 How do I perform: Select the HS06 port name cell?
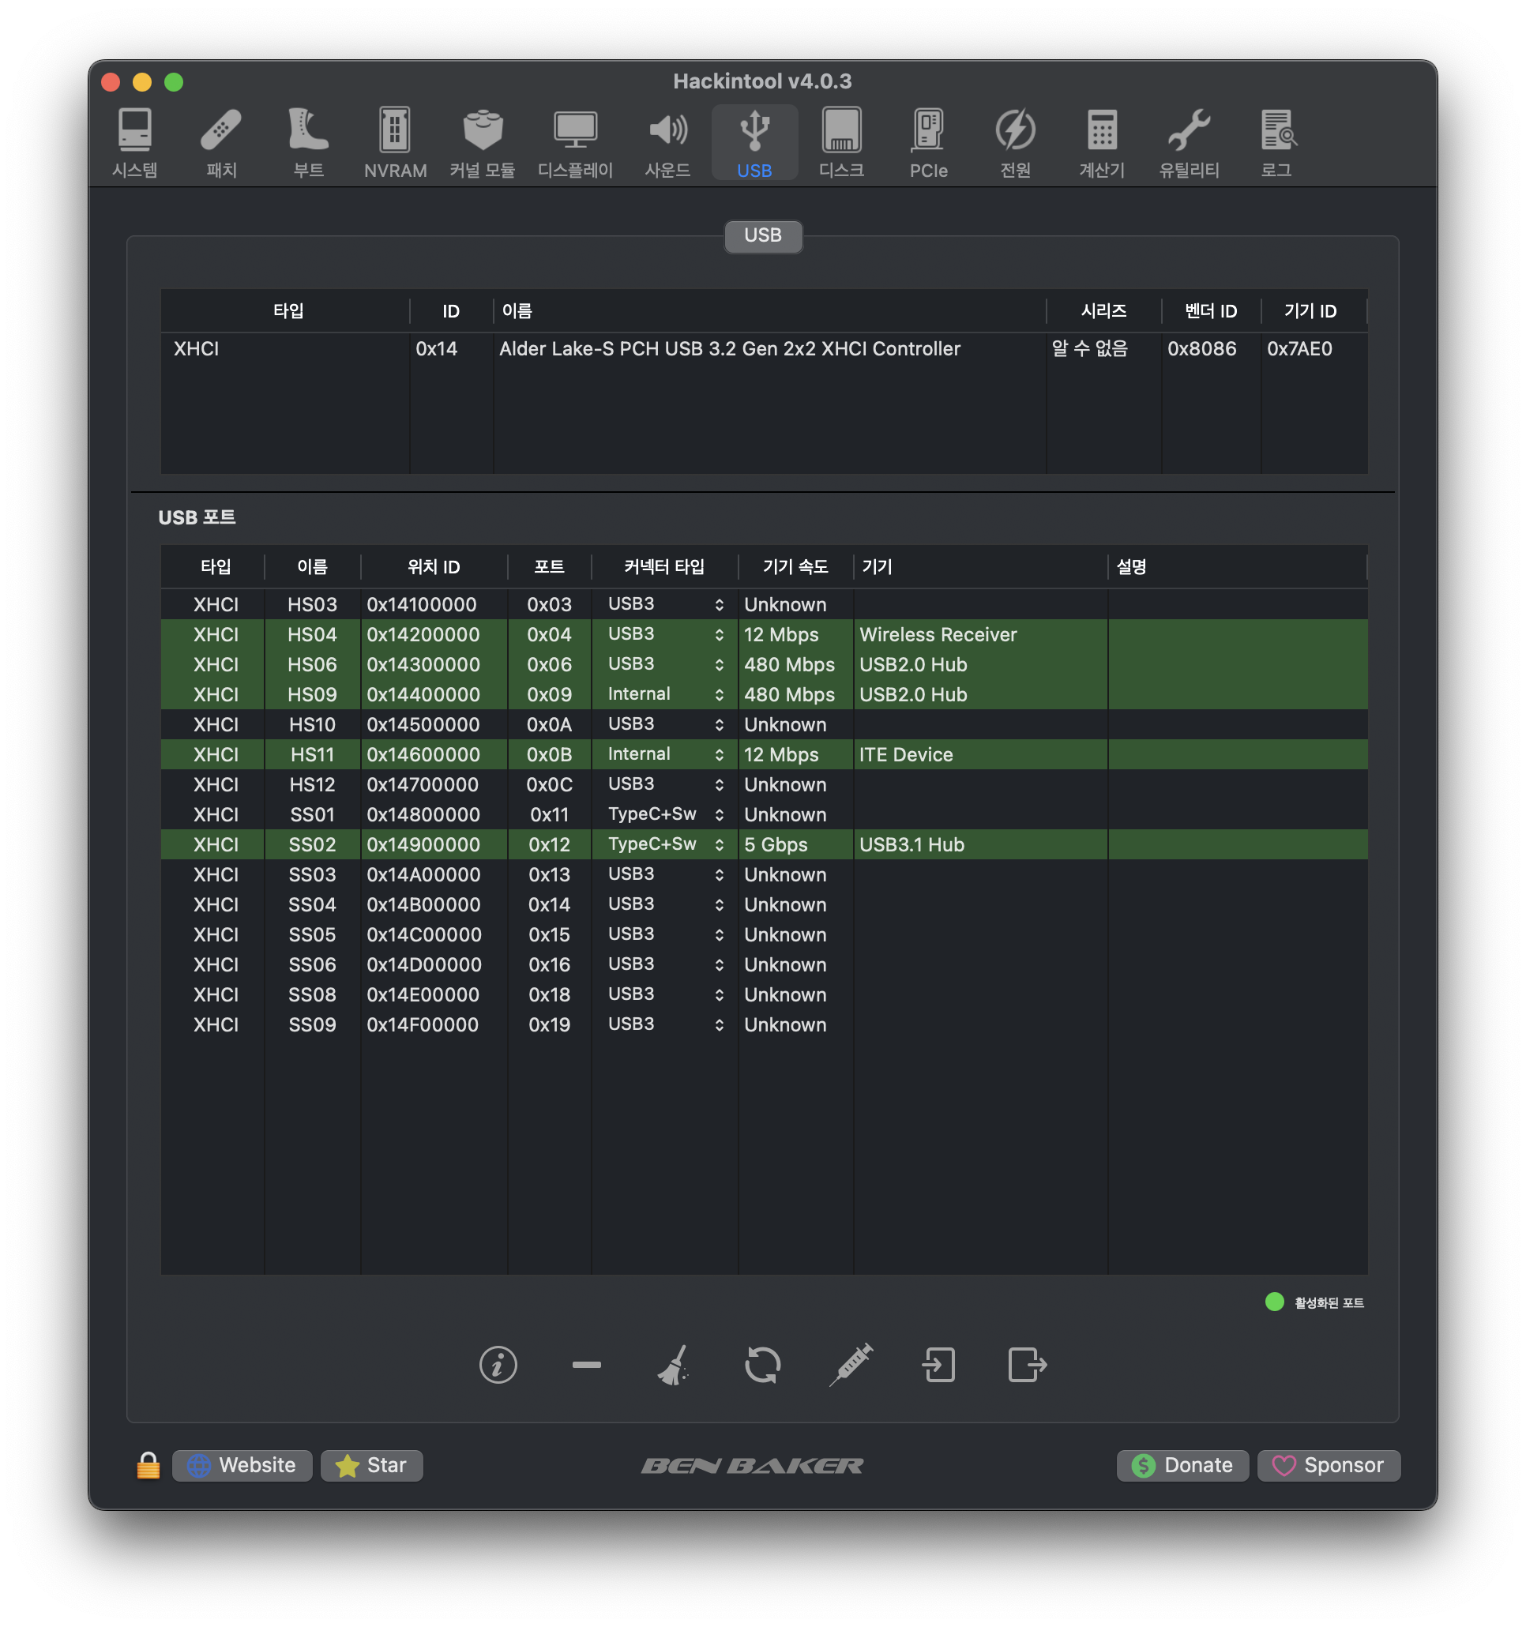point(312,663)
